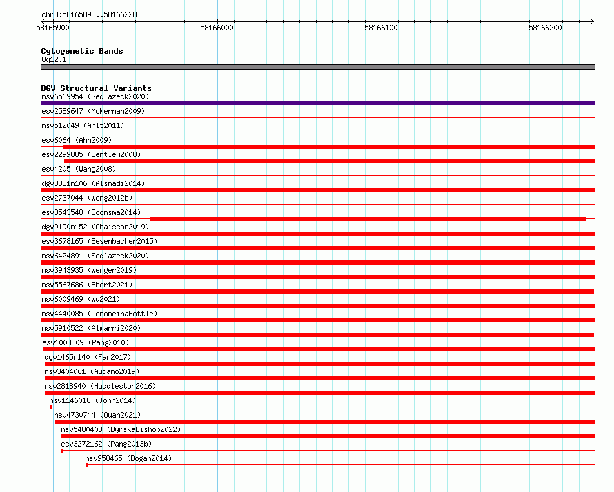This screenshot has width=614, height=492.
Task: Click the red start marker of nsv958465
Action: tap(87, 465)
